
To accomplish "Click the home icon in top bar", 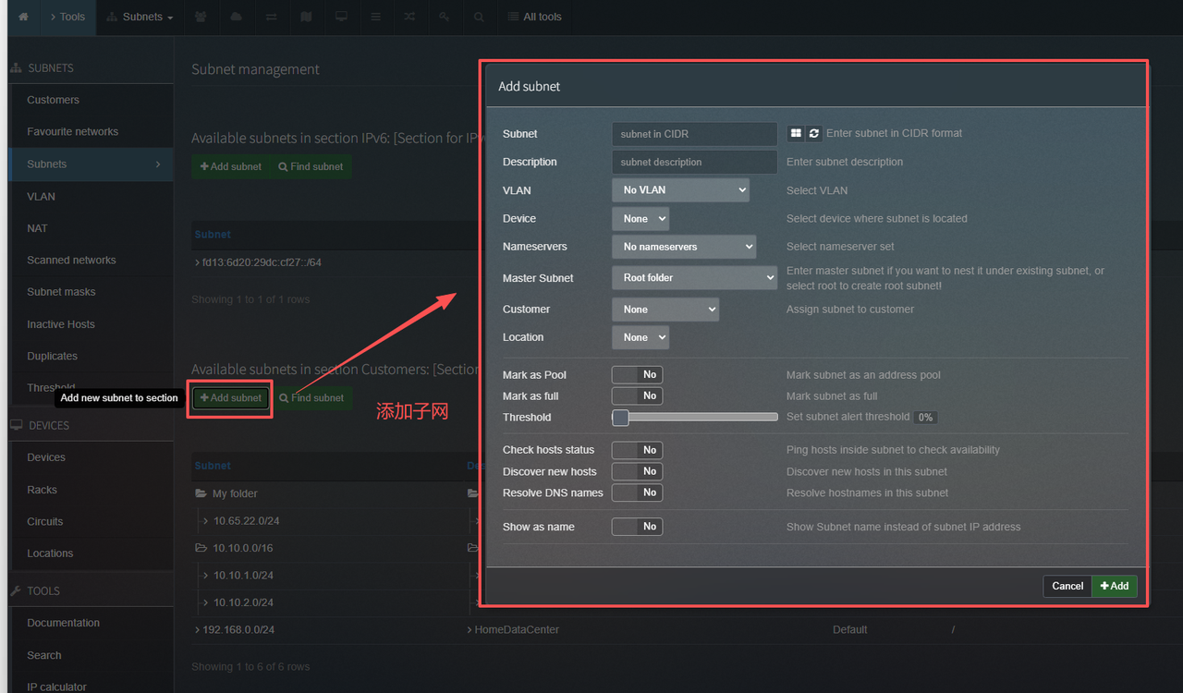I will coord(23,17).
